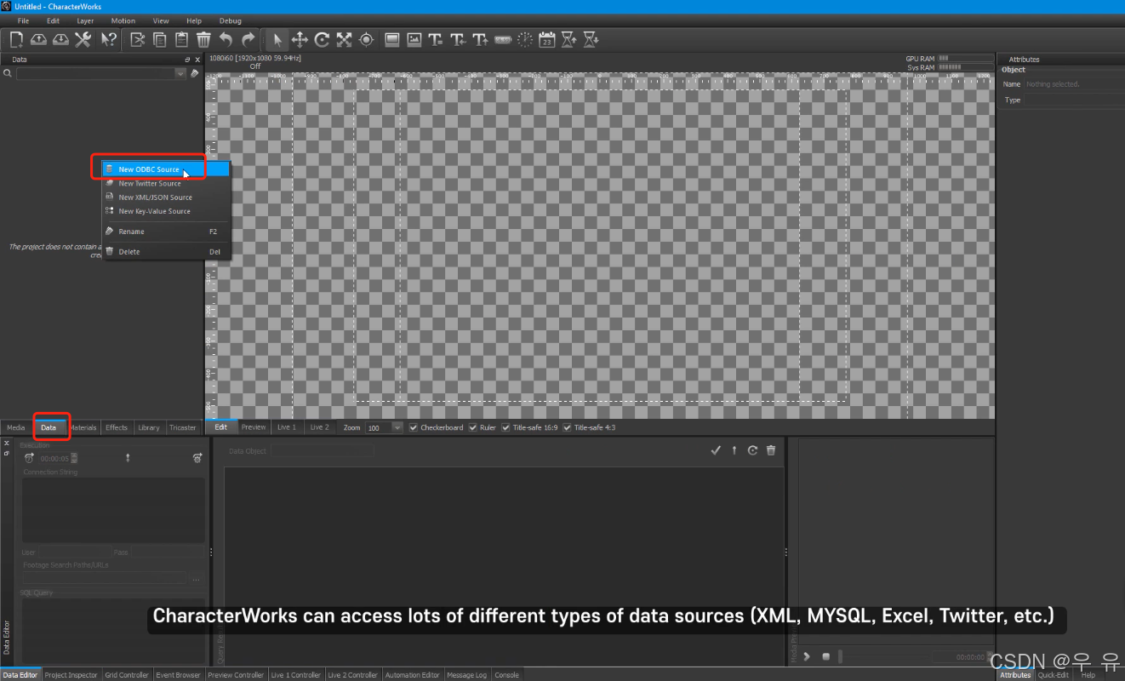1125x681 pixels.
Task: Click the Delete trash icon in main toolbar
Action: 204,39
